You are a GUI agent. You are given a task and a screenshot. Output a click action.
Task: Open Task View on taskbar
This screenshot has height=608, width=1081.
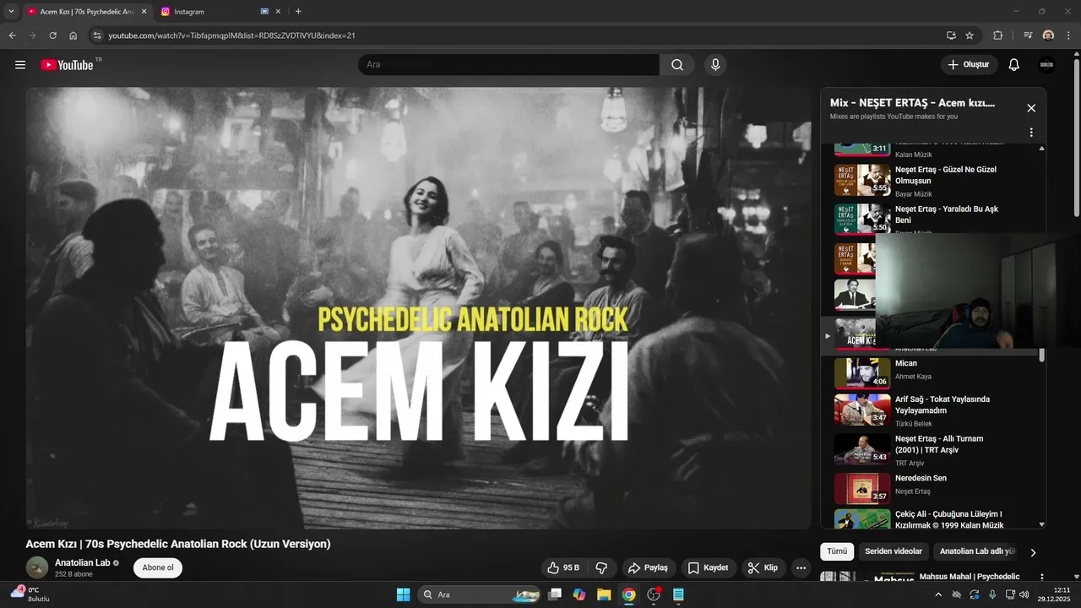[555, 594]
